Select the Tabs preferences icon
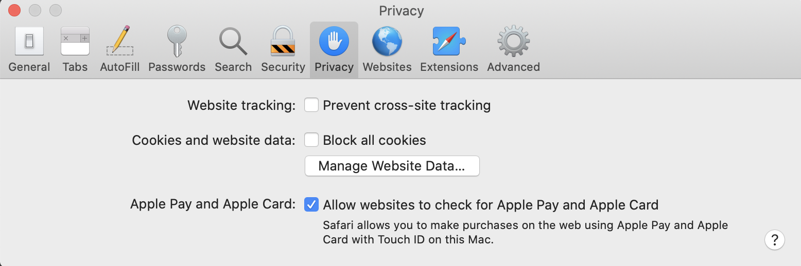This screenshot has height=266, width=801. [x=75, y=42]
